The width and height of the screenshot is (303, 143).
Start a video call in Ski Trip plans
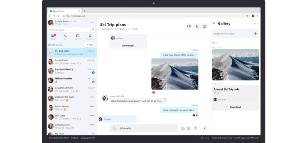coord(189,26)
